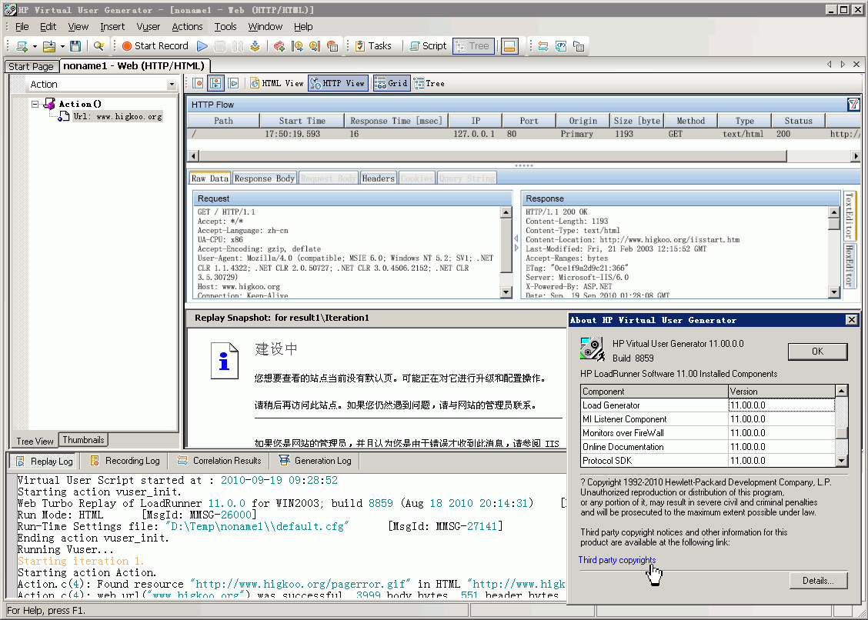
Task: Click the HexEditor side tab
Action: [x=850, y=265]
